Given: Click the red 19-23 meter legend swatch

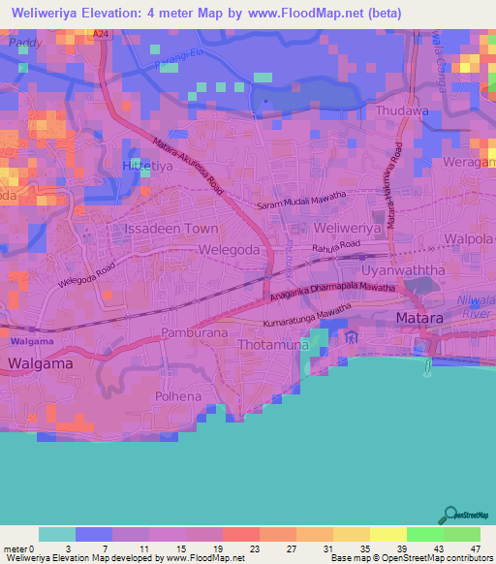Looking at the screenshot, I should click(x=241, y=534).
